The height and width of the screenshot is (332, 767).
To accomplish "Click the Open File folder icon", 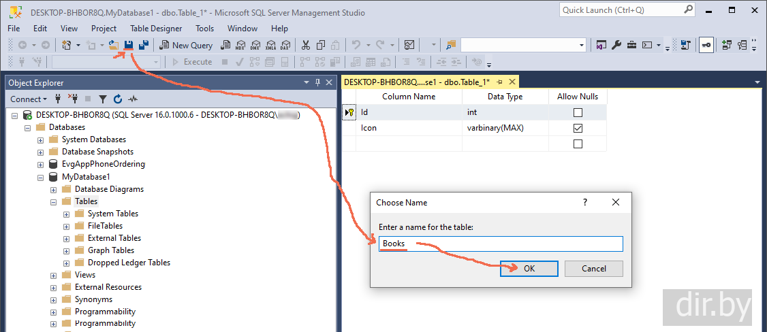I will (x=114, y=45).
